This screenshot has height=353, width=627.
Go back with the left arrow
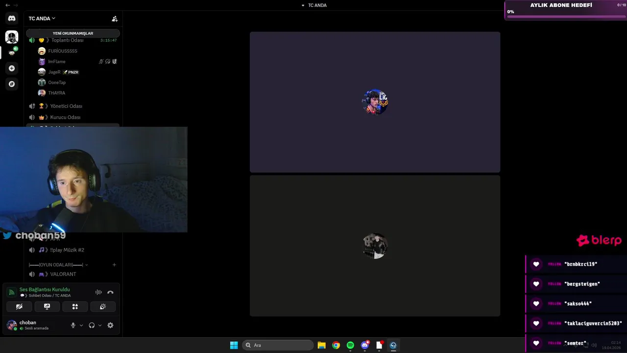7,5
